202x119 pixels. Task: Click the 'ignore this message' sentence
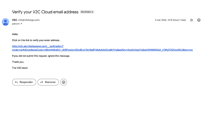point(41,56)
